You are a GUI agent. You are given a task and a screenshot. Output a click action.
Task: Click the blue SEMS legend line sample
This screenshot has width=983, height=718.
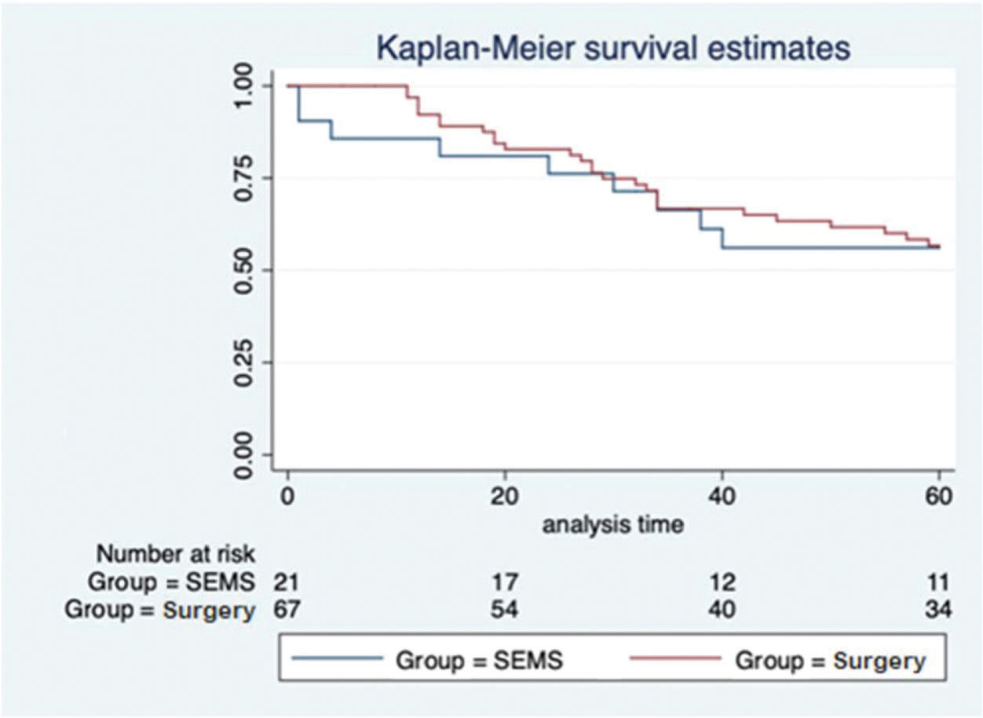click(x=337, y=660)
